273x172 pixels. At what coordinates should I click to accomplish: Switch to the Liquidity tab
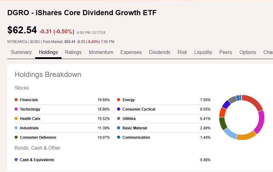click(x=203, y=52)
